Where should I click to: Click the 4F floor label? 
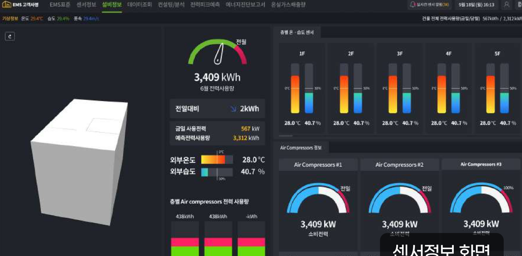pyautogui.click(x=448, y=54)
